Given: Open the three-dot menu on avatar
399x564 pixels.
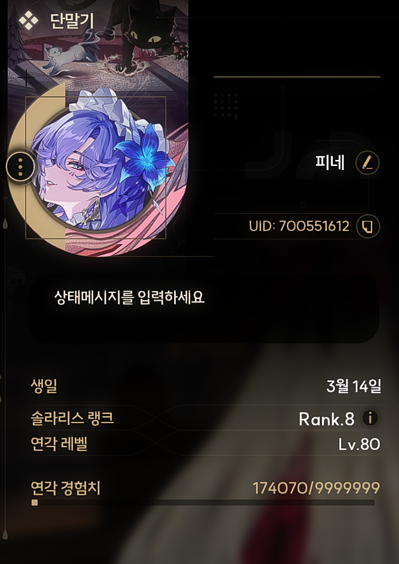Looking at the screenshot, I should [x=20, y=167].
